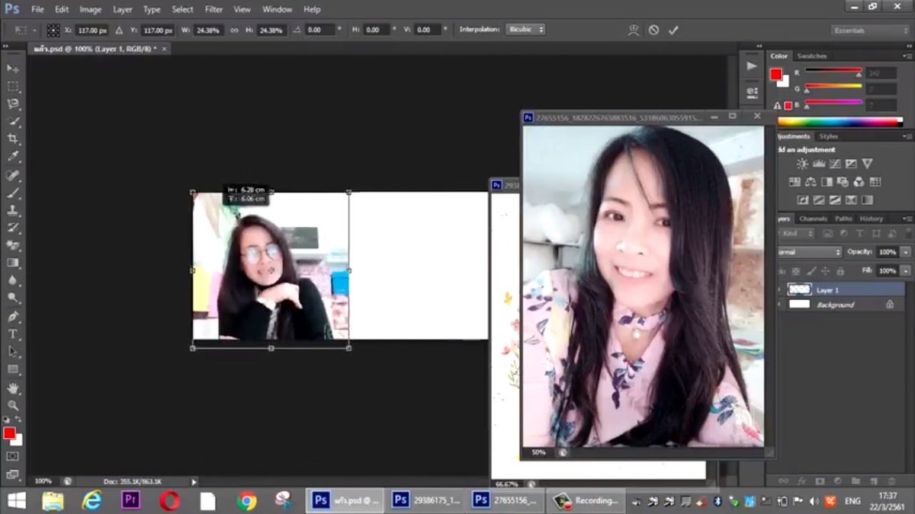
Task: Open the Interpolation Bicubic dropdown
Action: [x=526, y=30]
